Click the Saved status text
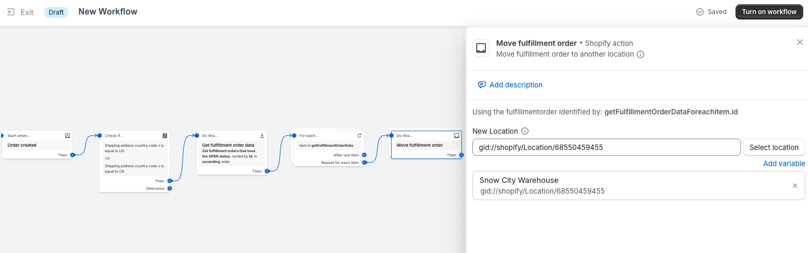The width and height of the screenshot is (808, 253). pos(717,12)
